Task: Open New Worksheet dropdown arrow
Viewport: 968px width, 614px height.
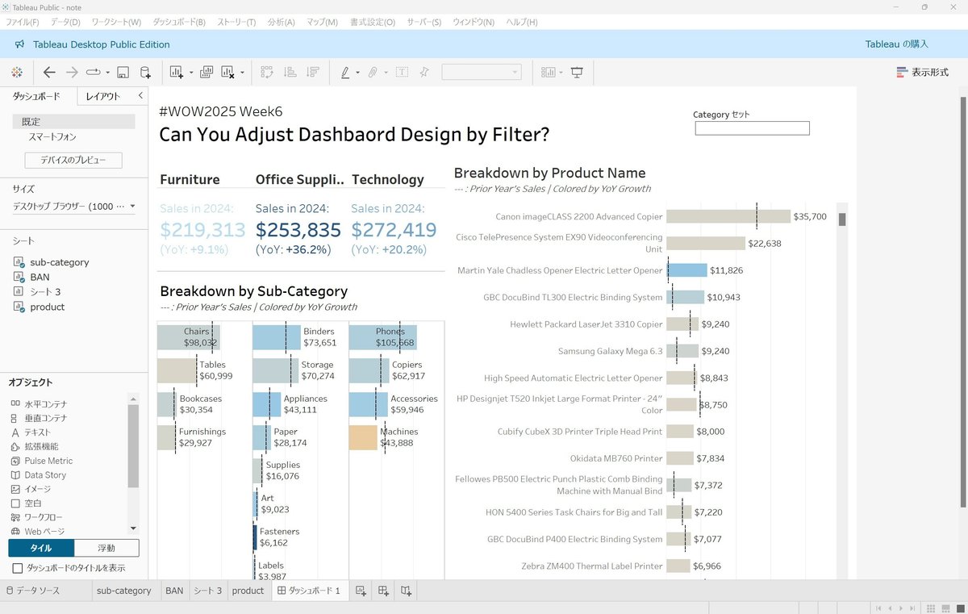Action: [190, 73]
